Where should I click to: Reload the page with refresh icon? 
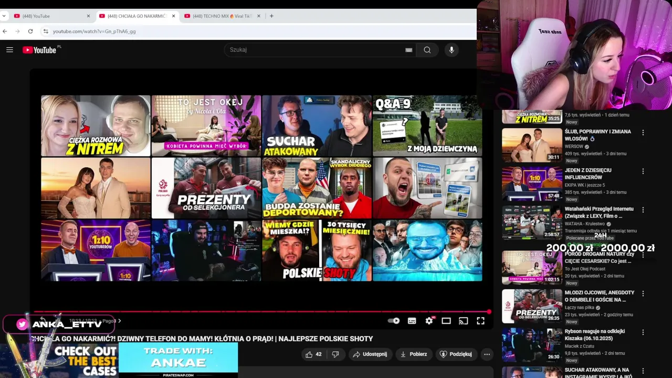(x=30, y=31)
